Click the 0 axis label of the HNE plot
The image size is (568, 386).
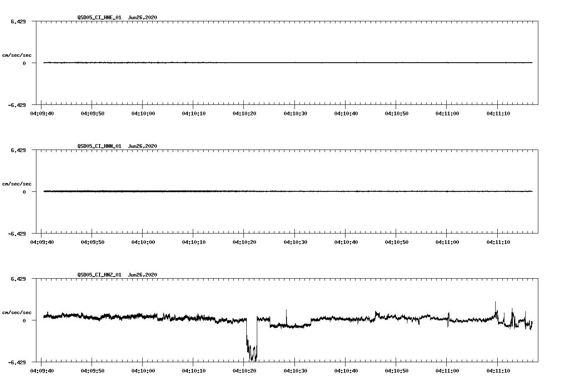[24, 63]
